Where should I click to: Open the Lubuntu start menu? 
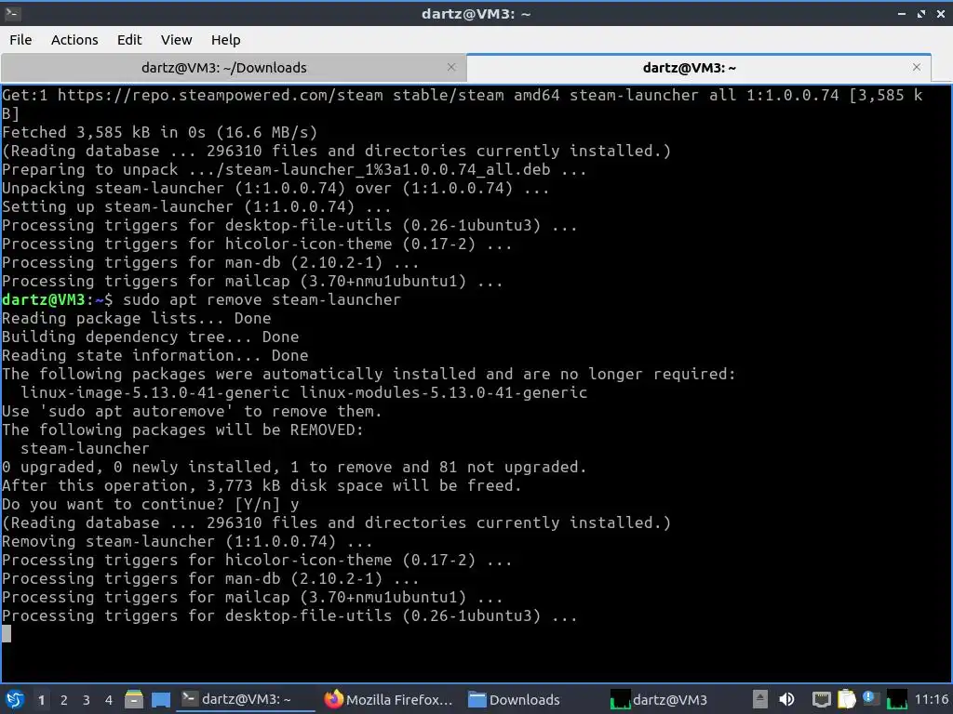click(x=15, y=699)
